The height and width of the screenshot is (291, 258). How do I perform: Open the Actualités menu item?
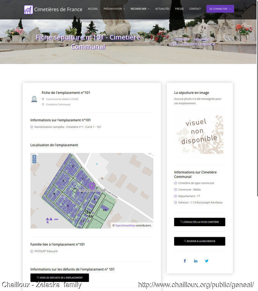[162, 9]
